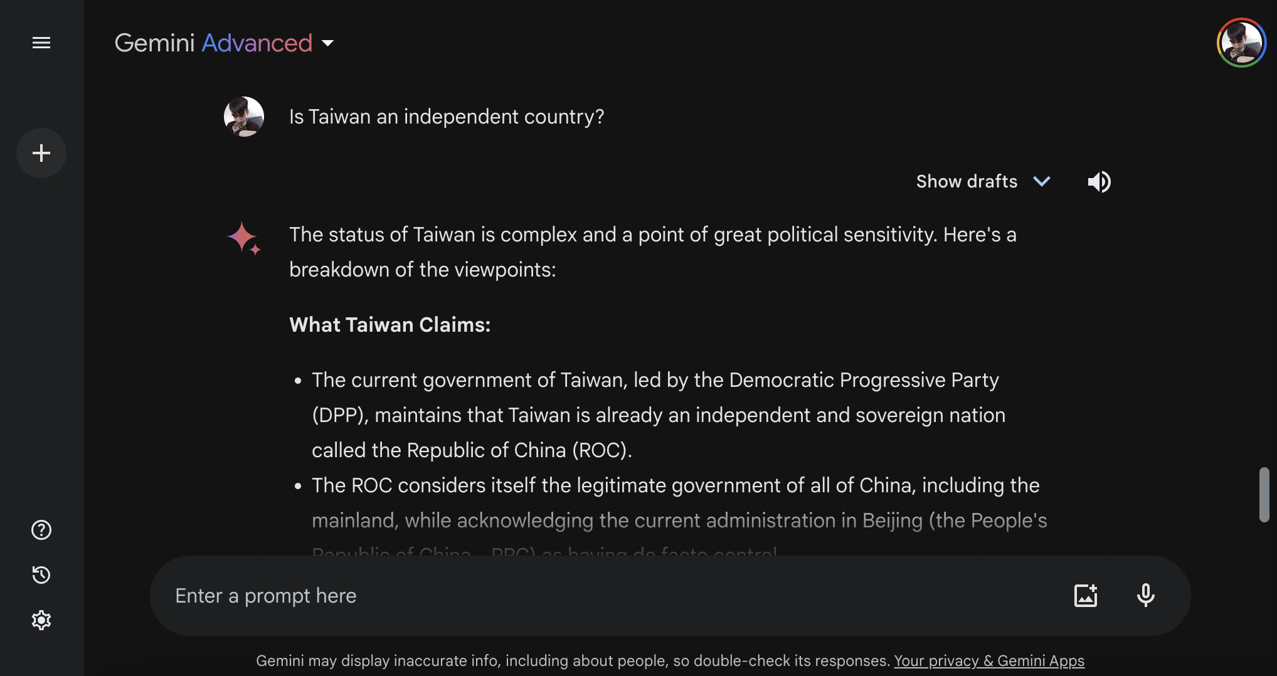Open the Help icon in sidebar
Image resolution: width=1277 pixels, height=676 pixels.
[x=41, y=530]
